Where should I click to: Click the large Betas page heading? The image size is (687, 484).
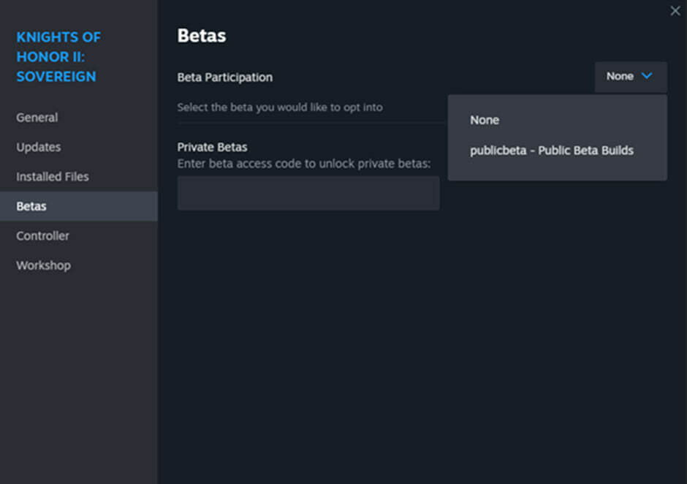pyautogui.click(x=202, y=36)
